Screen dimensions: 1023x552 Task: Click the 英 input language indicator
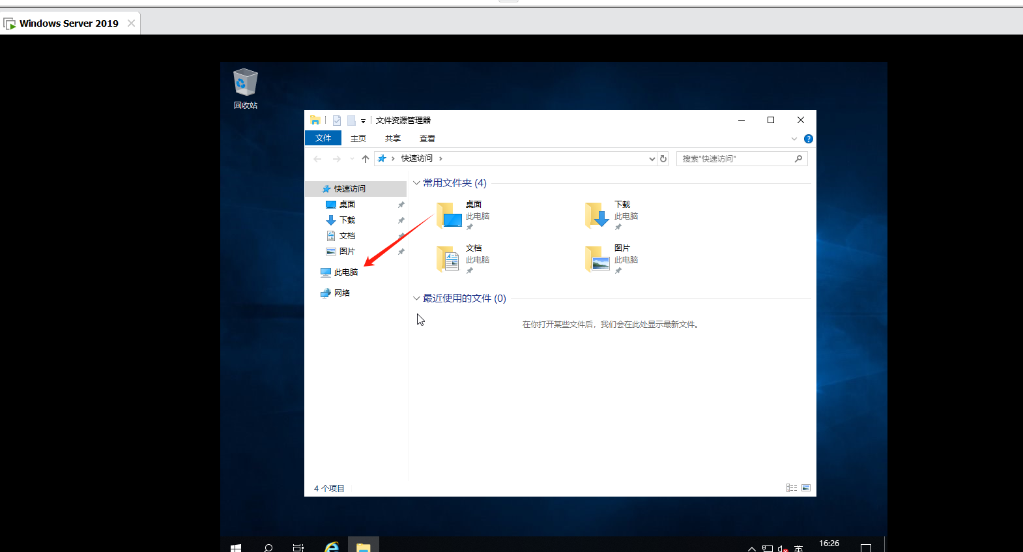[x=799, y=549]
